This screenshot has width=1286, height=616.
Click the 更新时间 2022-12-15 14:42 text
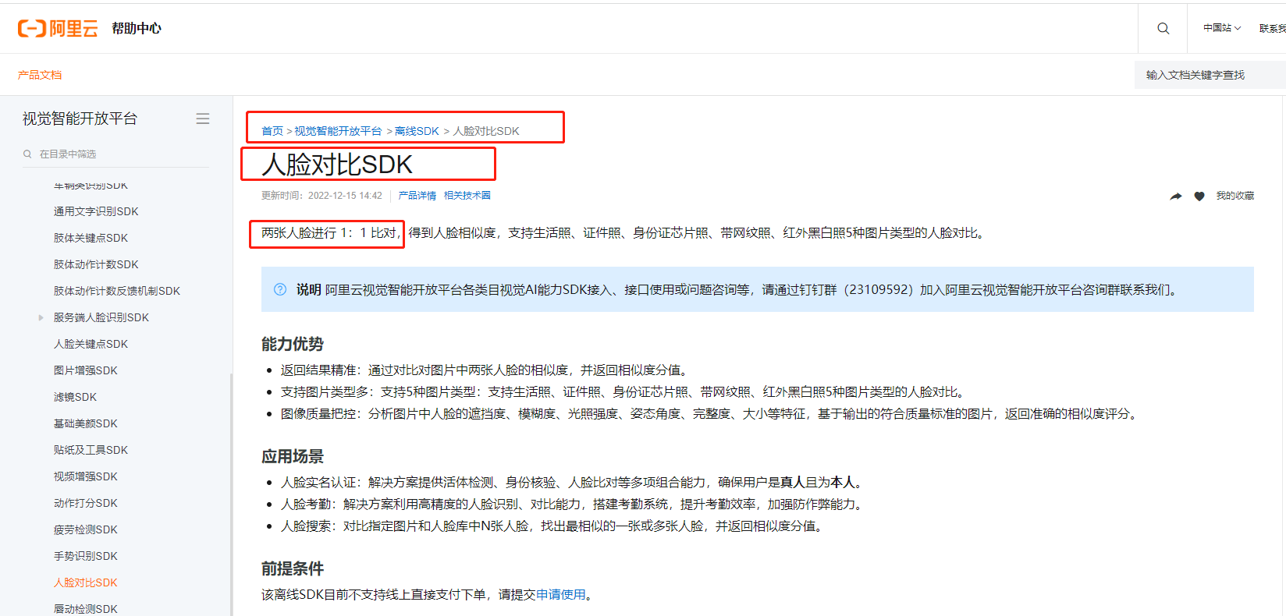pyautogui.click(x=321, y=196)
